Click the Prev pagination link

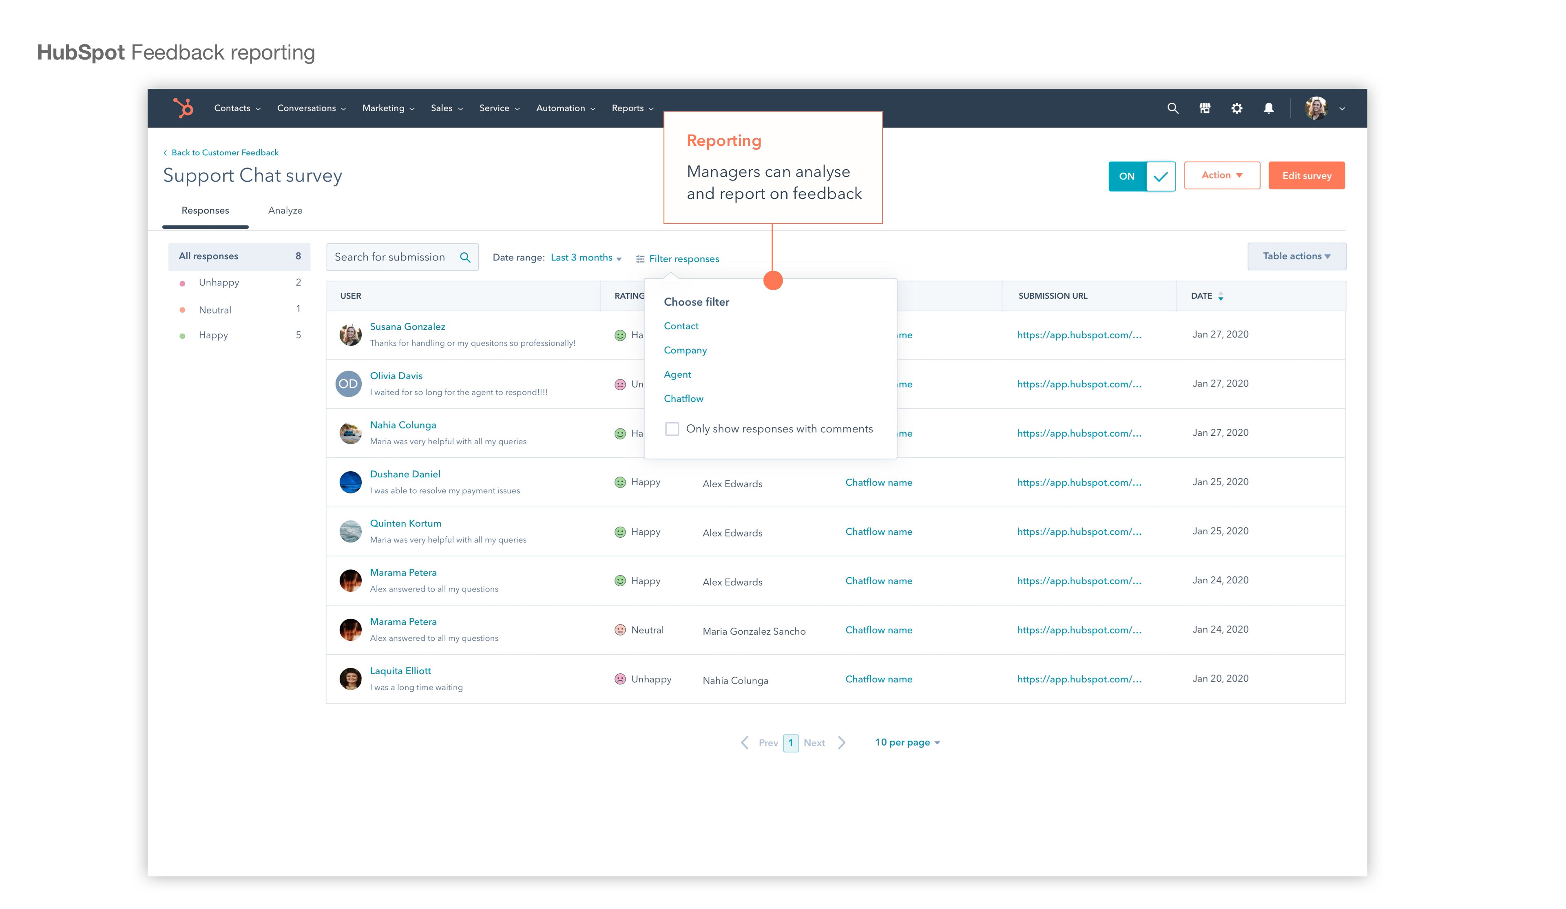coord(768,743)
